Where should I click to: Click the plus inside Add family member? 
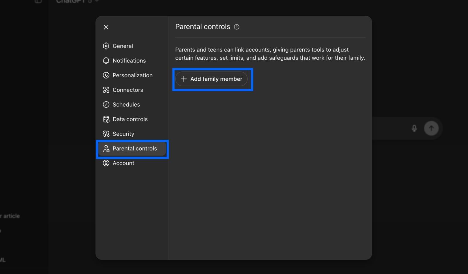point(184,79)
